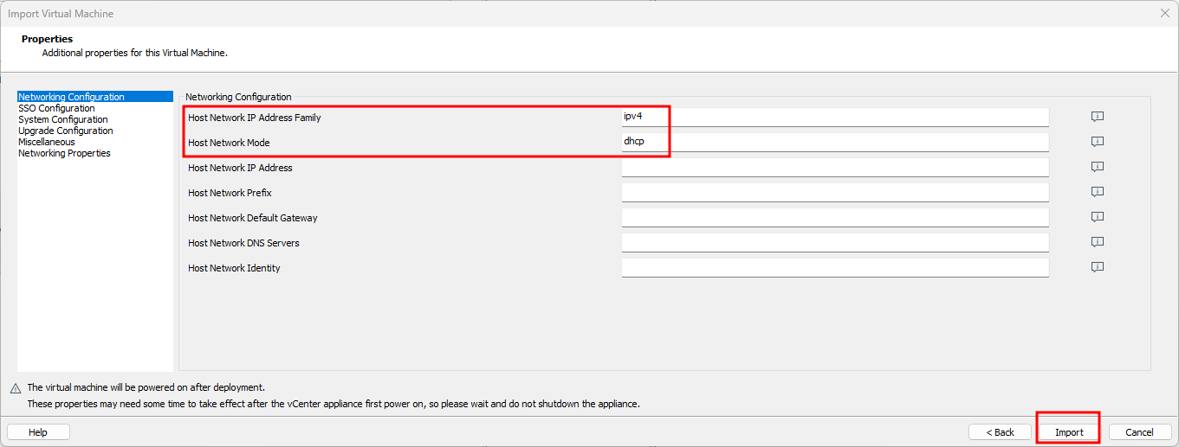The image size is (1179, 447).
Task: Click the Host Network IP Address Family field
Action: click(835, 117)
